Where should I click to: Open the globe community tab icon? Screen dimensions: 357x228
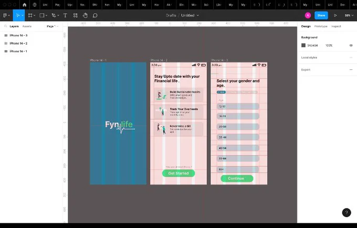pyautogui.click(x=35, y=5)
